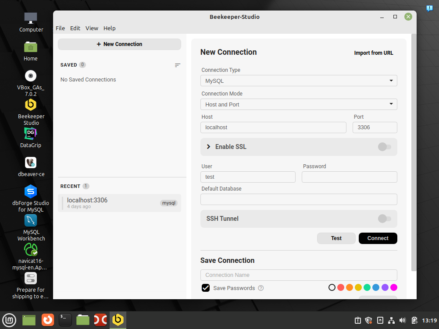The image size is (439, 329).
Task: Toggle the Enable SSL switch
Action: tap(385, 147)
